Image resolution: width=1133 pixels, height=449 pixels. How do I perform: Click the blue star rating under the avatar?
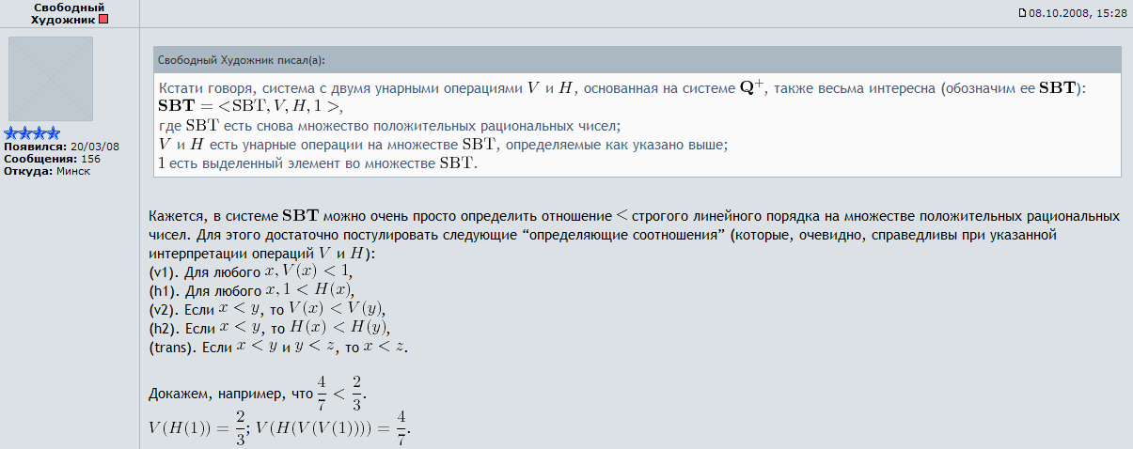click(x=33, y=133)
